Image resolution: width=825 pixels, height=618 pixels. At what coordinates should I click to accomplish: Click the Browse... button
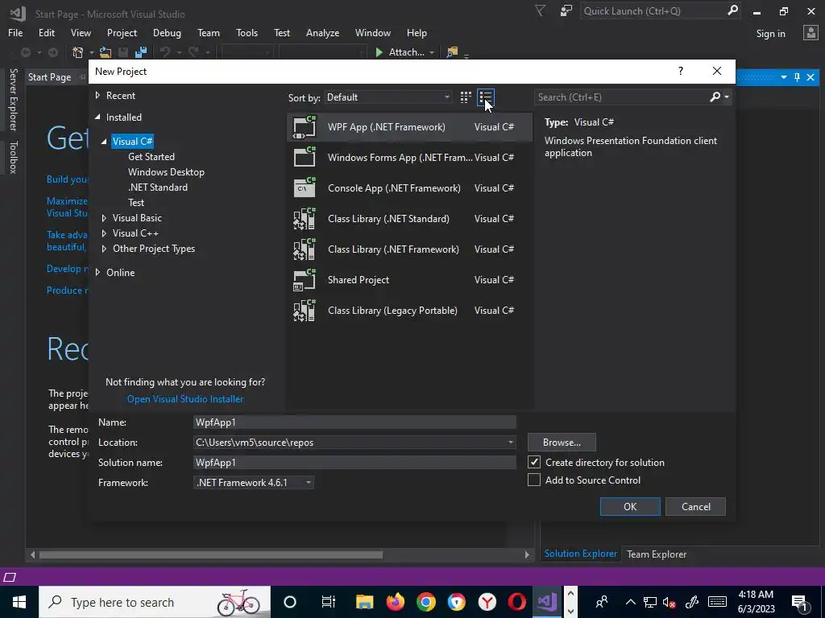click(562, 443)
